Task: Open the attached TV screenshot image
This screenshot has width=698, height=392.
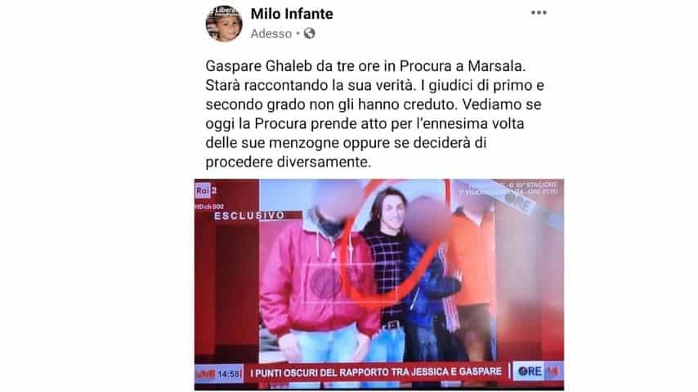Action: point(378,285)
